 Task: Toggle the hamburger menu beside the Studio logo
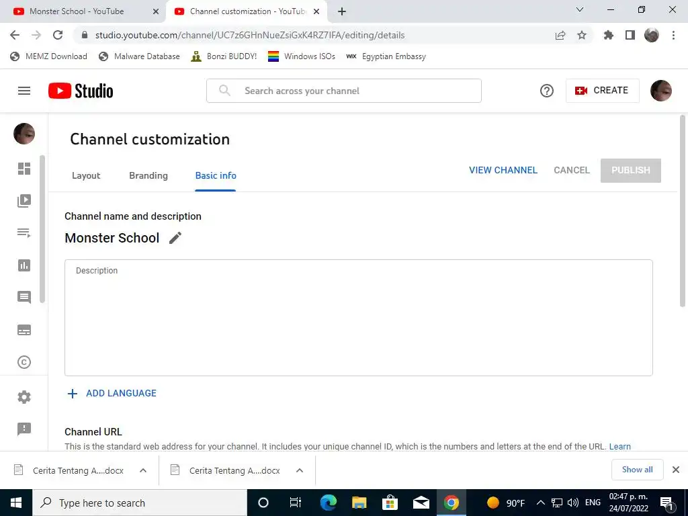click(24, 91)
